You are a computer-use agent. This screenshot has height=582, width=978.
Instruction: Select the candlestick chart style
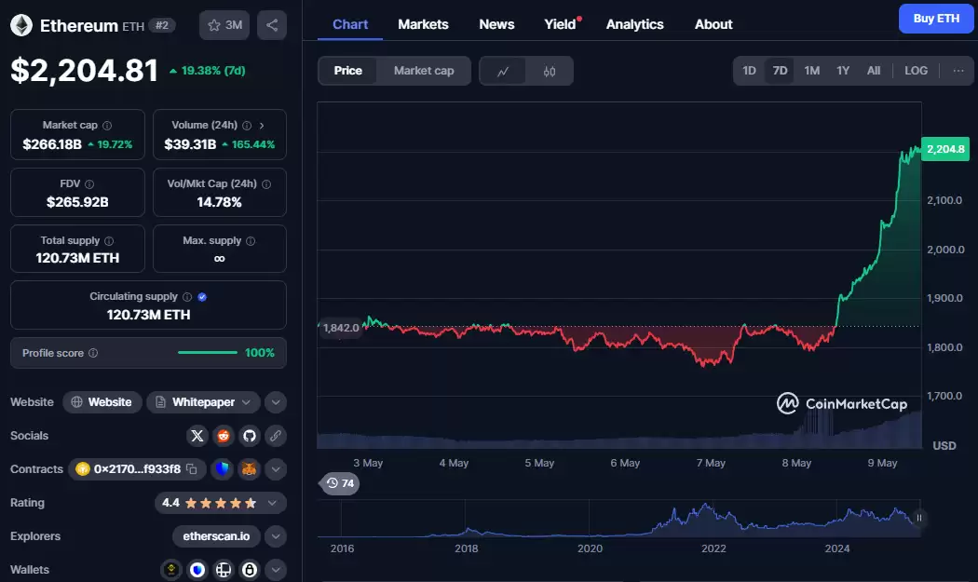coord(550,71)
